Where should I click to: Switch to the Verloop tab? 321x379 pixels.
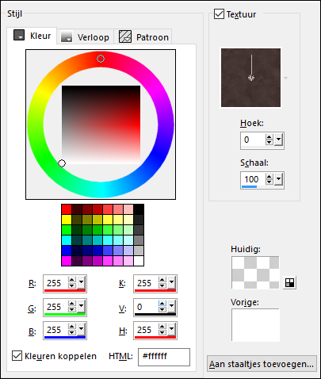pyautogui.click(x=85, y=36)
